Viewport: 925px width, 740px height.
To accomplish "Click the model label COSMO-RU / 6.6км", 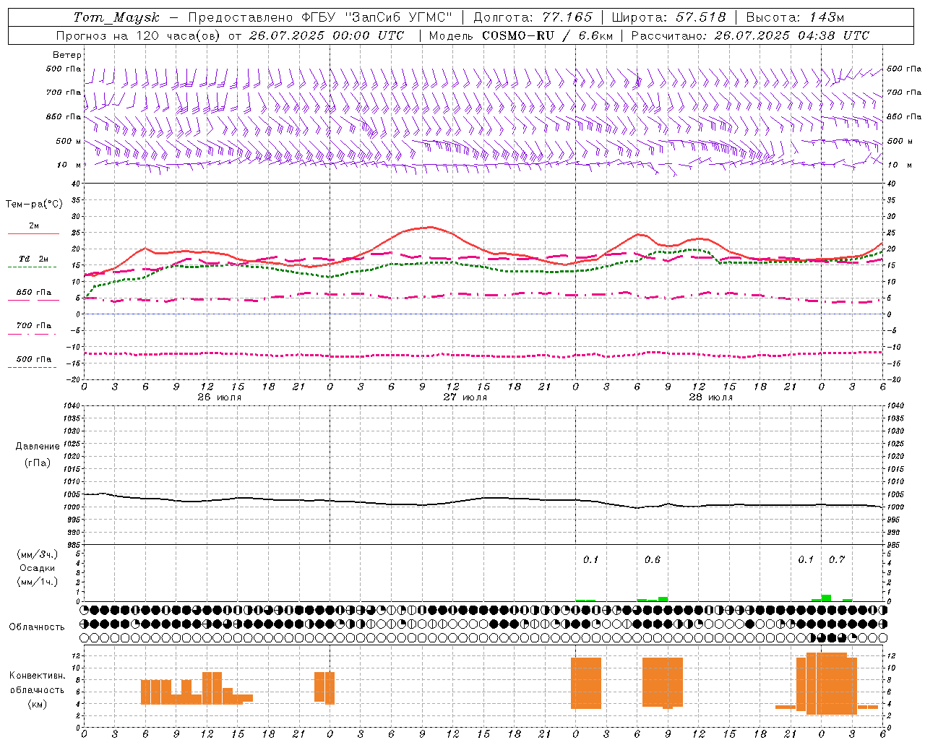I will pyautogui.click(x=546, y=35).
